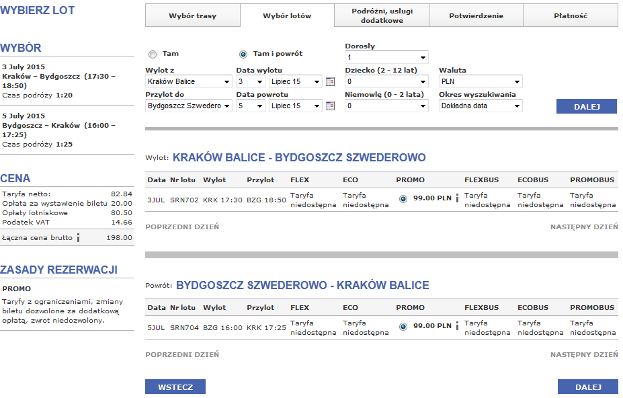The width and height of the screenshot is (623, 398).
Task: Open the Dorosły passengers dropdown
Action: pos(386,57)
